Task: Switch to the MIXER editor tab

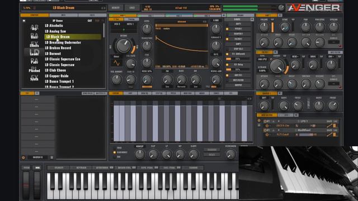Action: click(202, 93)
